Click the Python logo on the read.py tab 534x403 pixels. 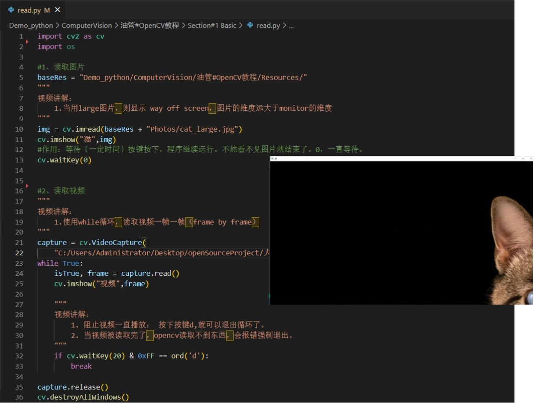11,10
